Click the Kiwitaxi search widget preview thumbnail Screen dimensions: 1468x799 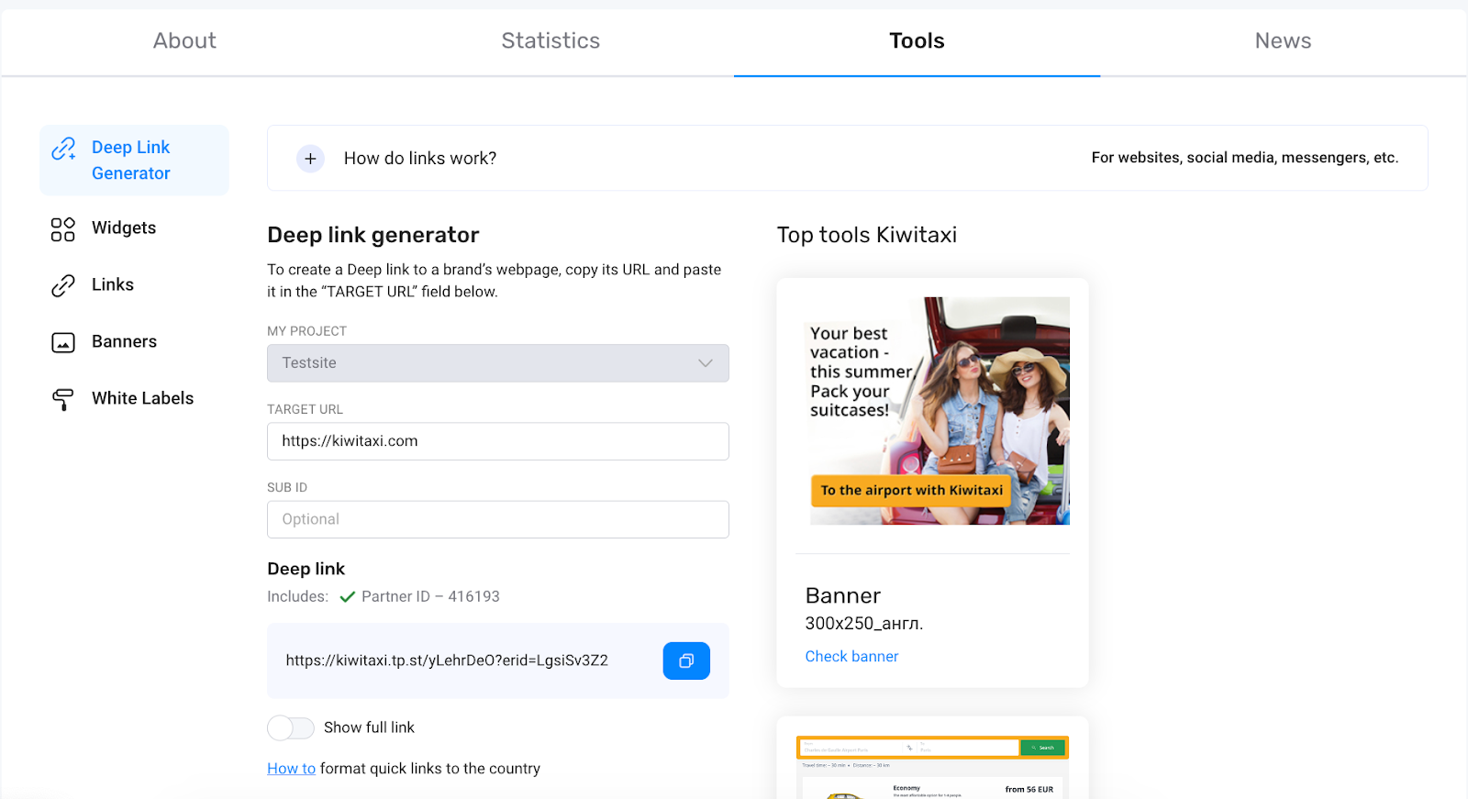932,767
